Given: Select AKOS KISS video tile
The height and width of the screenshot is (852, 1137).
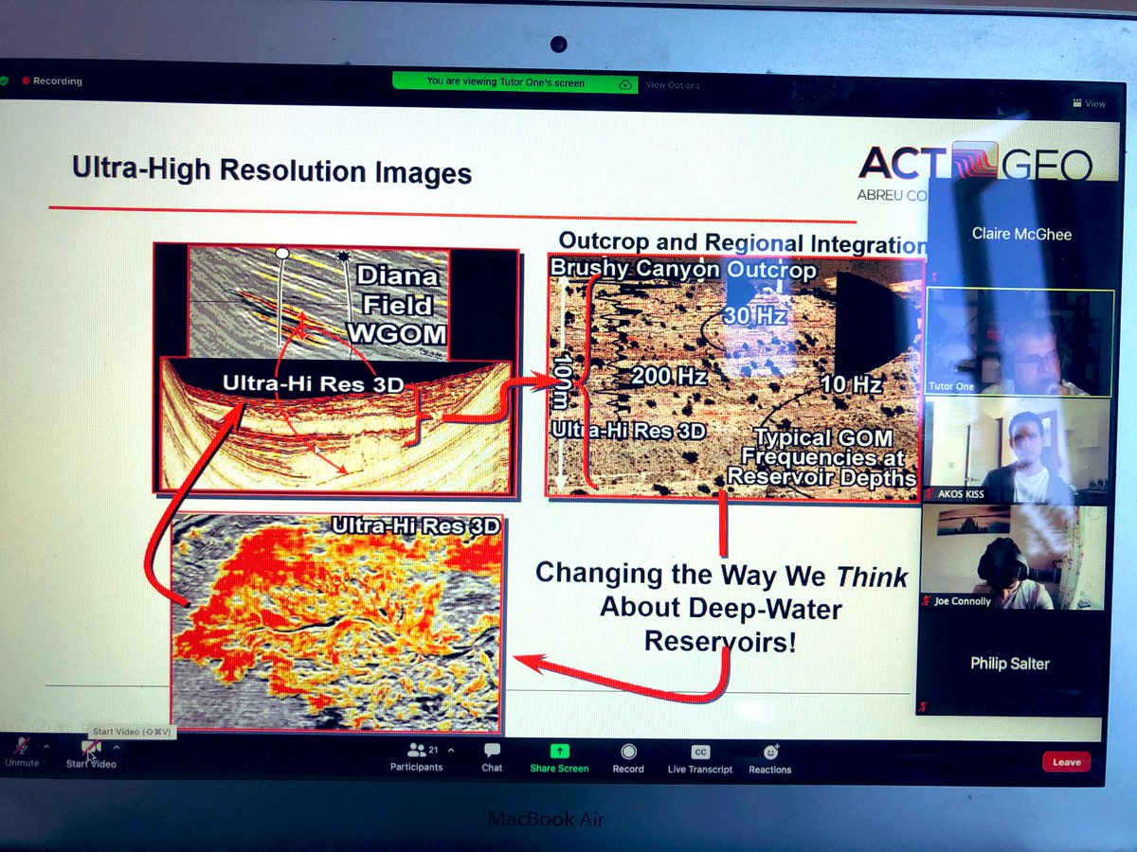Looking at the screenshot, I should pos(1015,451).
